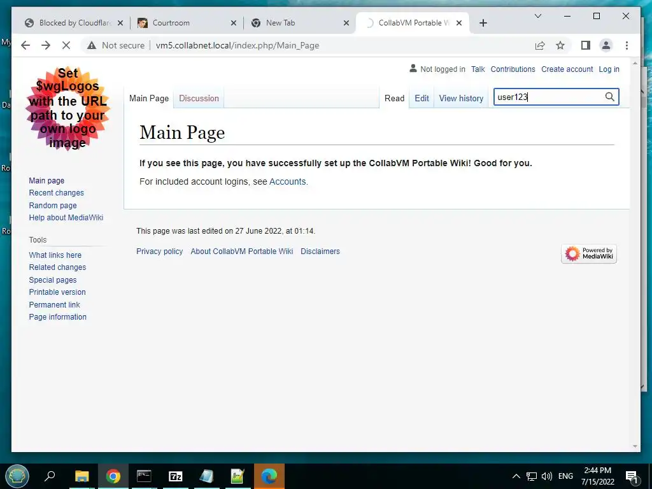Open the Privacy policy link
652x489 pixels.
pyautogui.click(x=159, y=252)
